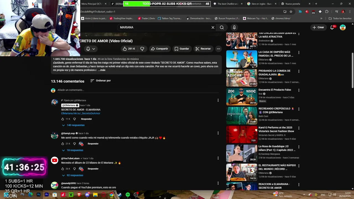This screenshot has width=354, height=199.
Task: Open the YouTube account avatar menu
Action: tap(343, 27)
